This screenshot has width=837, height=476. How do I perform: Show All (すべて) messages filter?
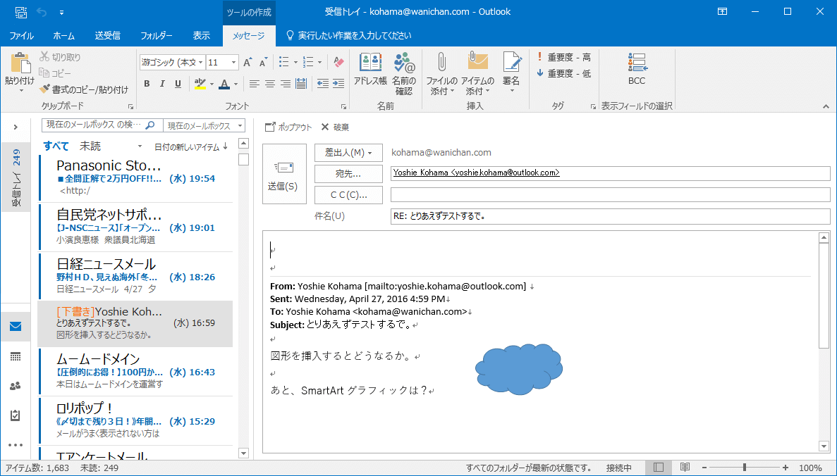pyautogui.click(x=56, y=146)
